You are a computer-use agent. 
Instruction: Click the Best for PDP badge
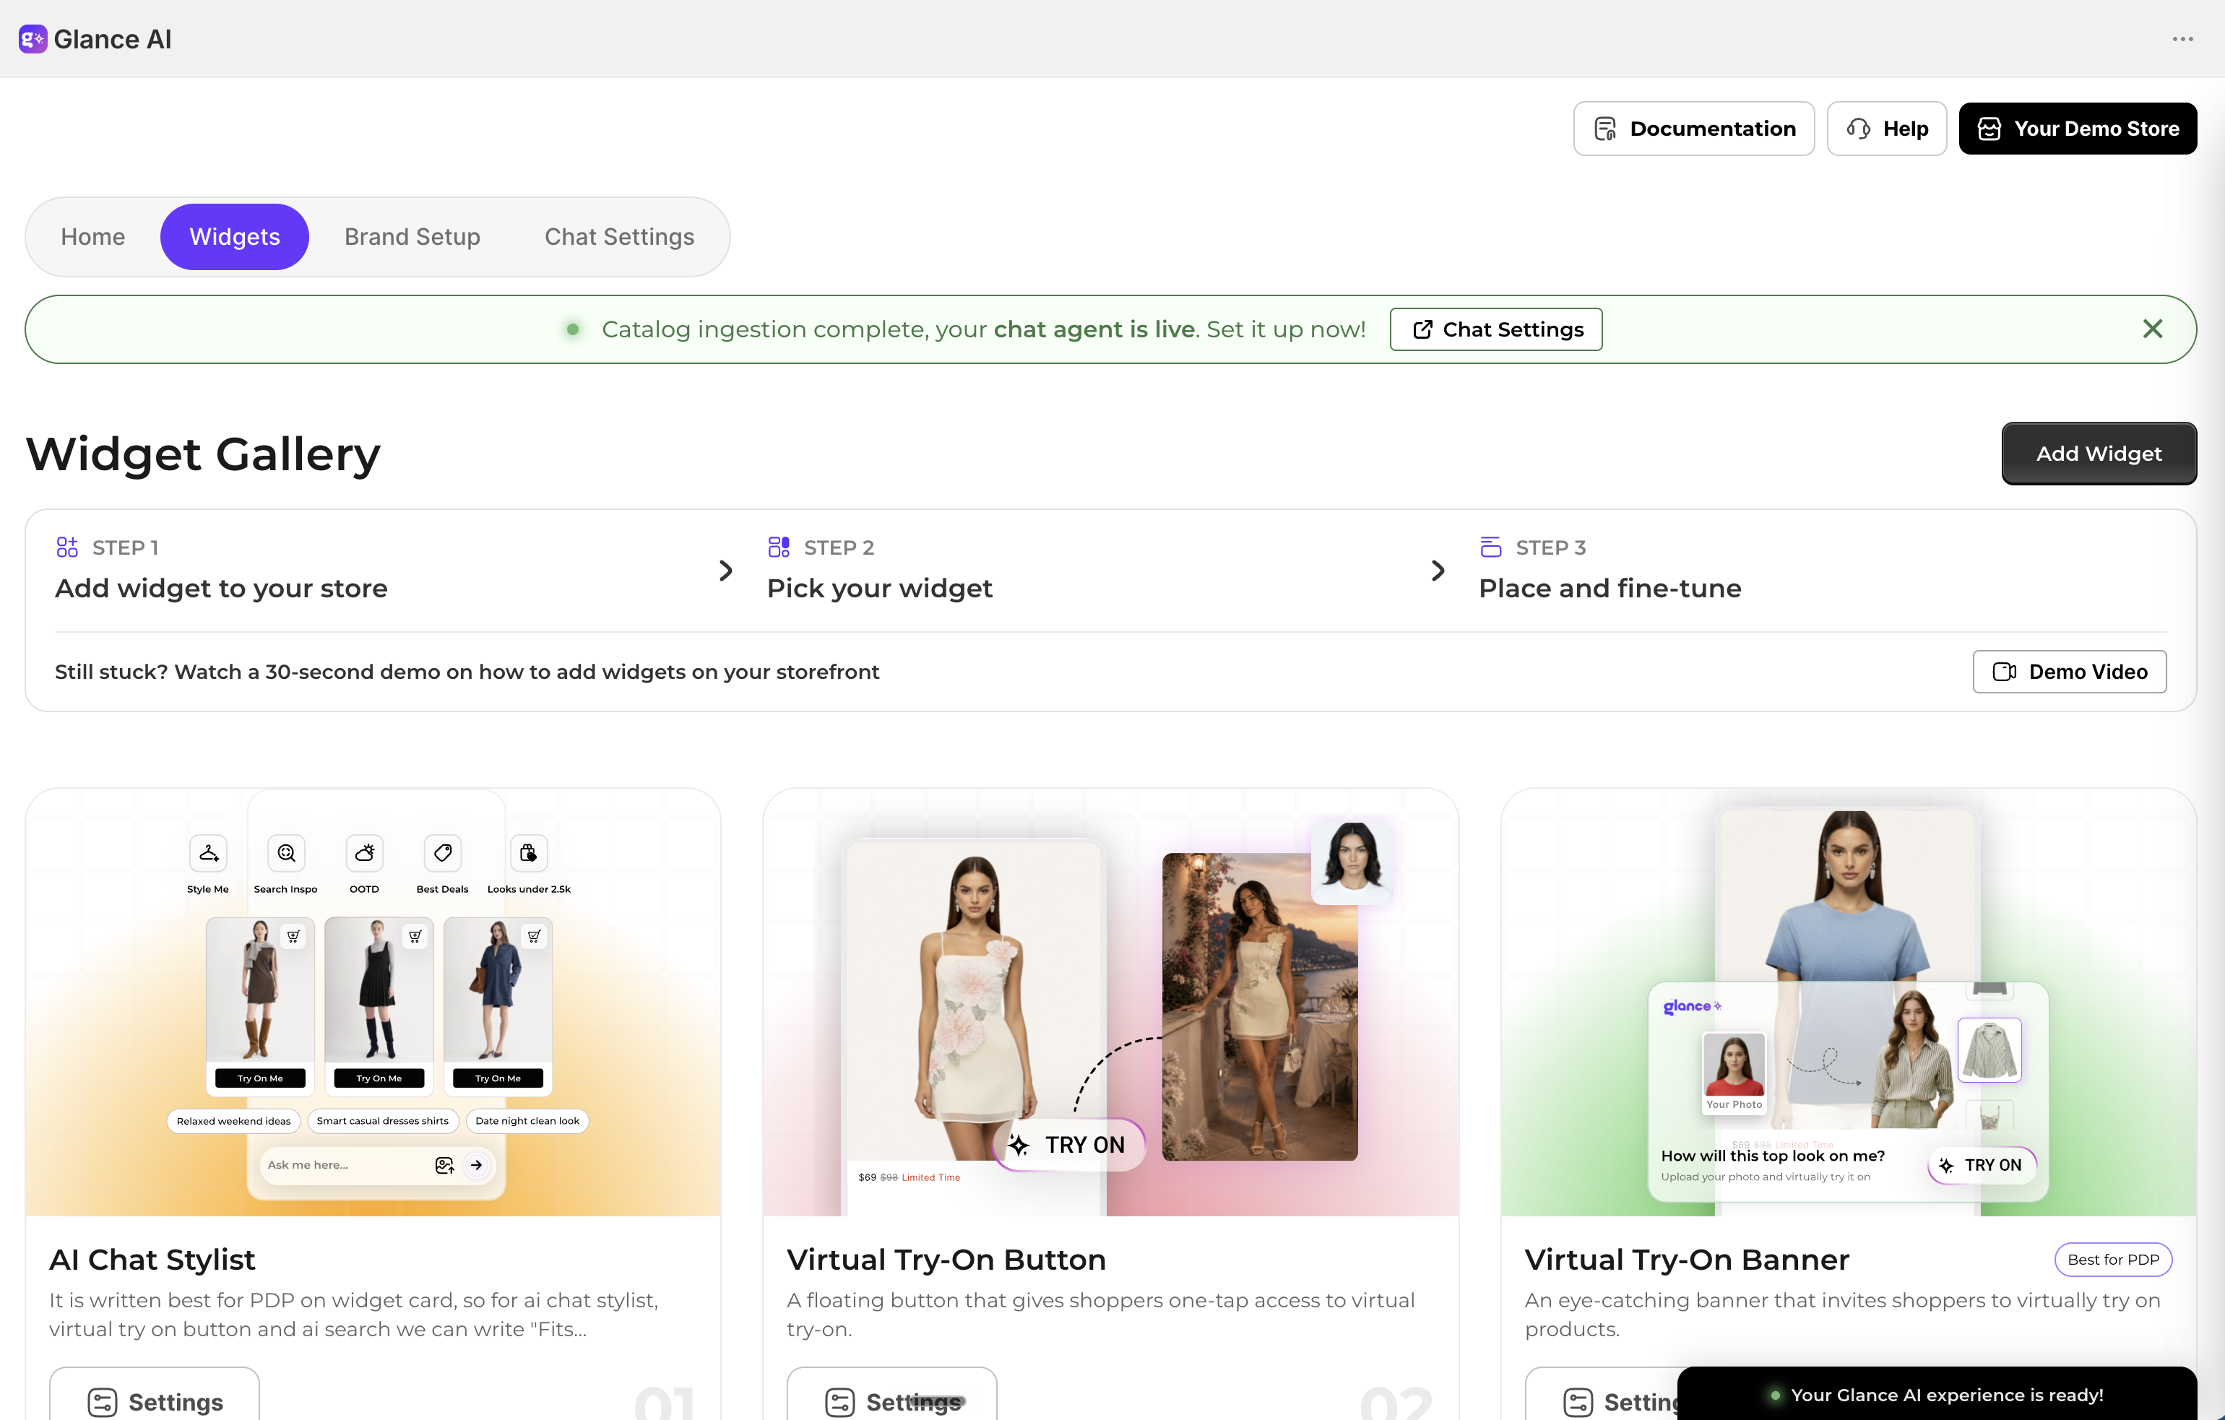click(x=2112, y=1259)
